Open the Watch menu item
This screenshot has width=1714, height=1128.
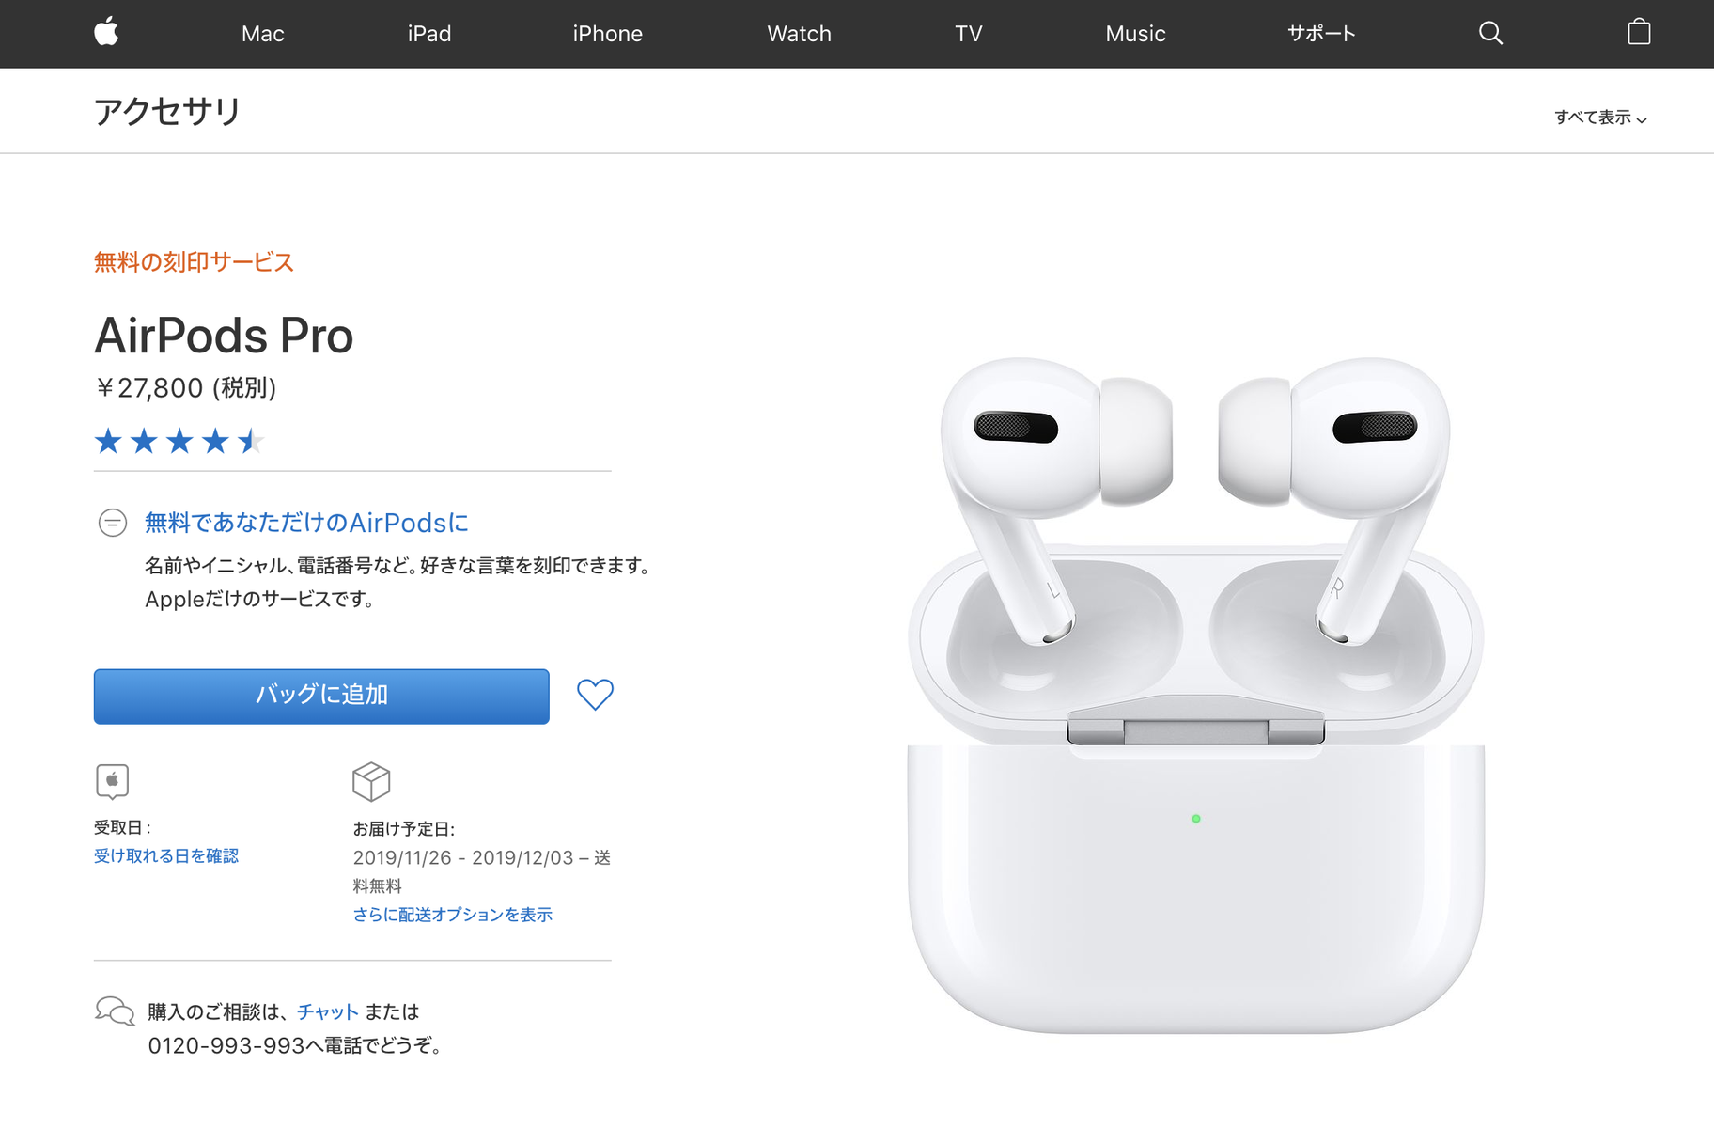(x=800, y=34)
